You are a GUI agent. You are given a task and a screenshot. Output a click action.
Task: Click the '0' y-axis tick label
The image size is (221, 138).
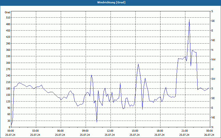tap(10, 127)
